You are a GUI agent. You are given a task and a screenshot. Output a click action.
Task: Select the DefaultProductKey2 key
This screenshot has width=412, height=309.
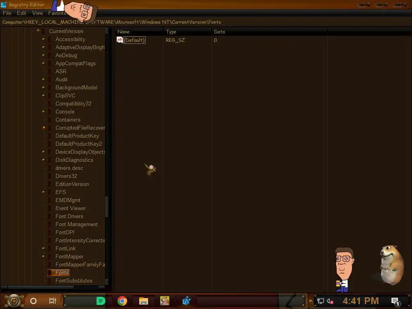78,144
